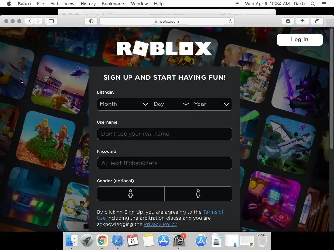Click the Username input field
Viewport: 334px width, 250px height.
tap(164, 134)
